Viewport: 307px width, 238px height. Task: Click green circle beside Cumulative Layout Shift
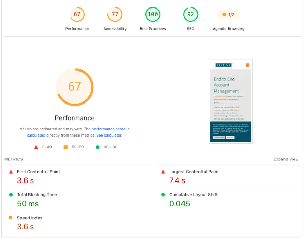163,195
